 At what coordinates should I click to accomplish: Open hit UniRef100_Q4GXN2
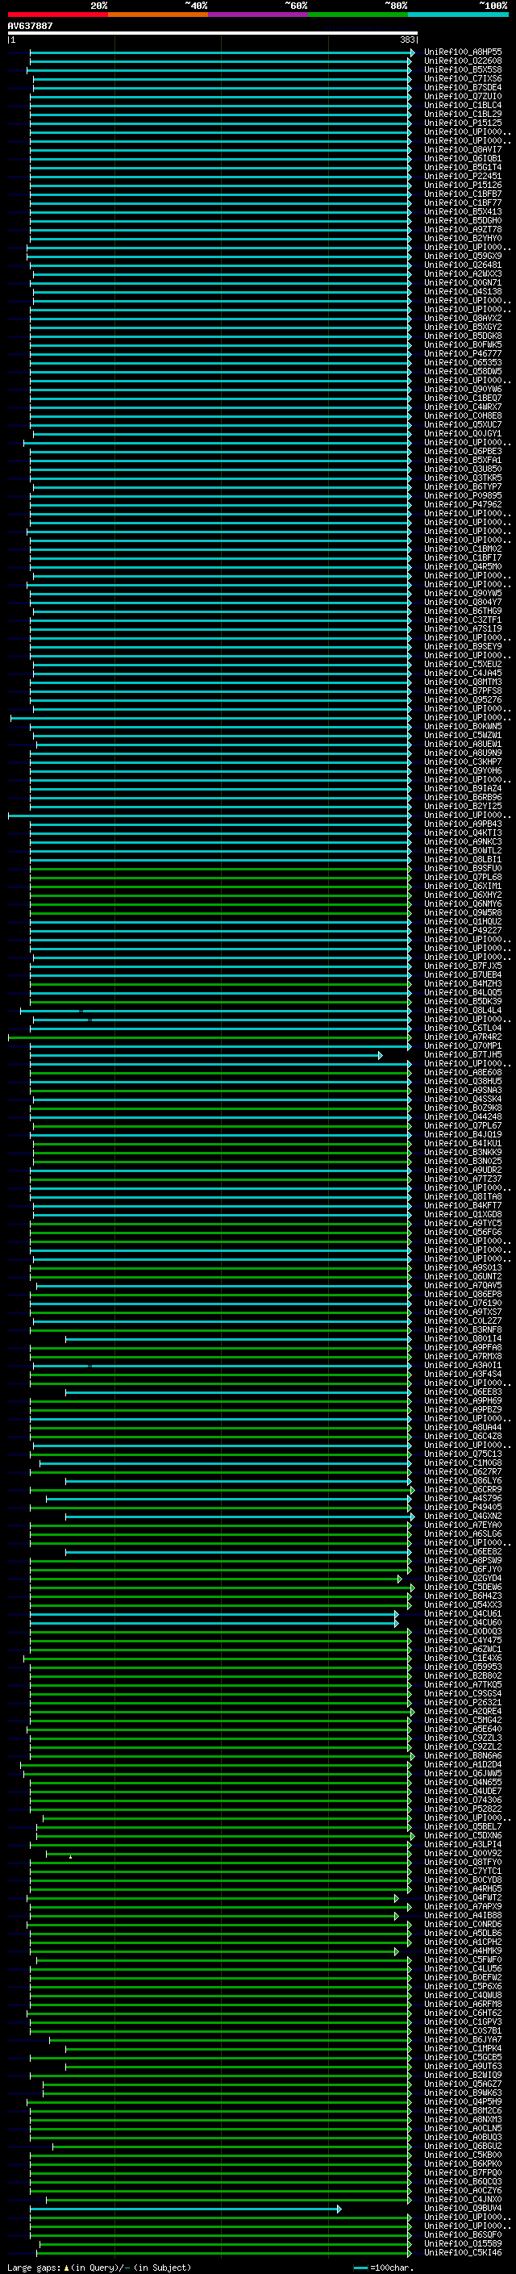point(462,1517)
